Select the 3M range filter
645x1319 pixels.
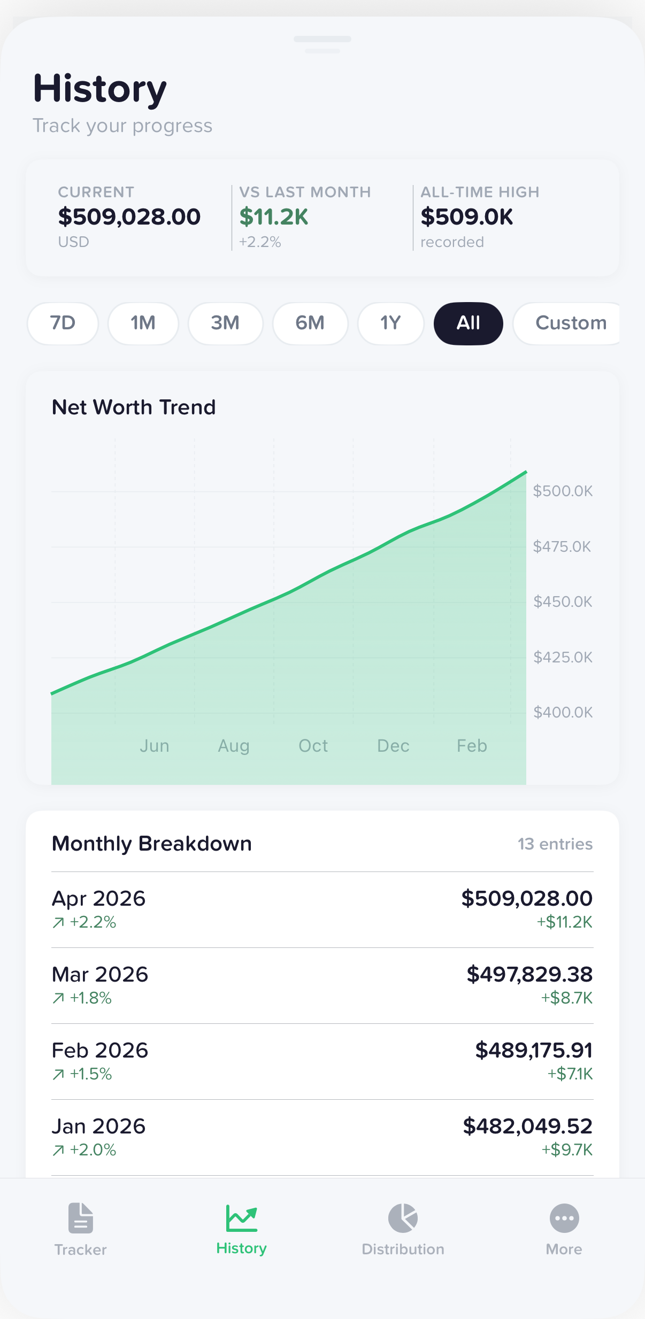coord(225,323)
